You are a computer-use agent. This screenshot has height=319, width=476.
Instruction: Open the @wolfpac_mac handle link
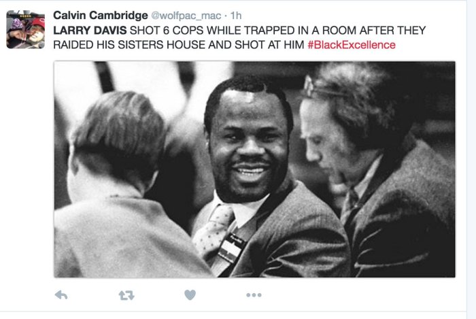coord(186,16)
